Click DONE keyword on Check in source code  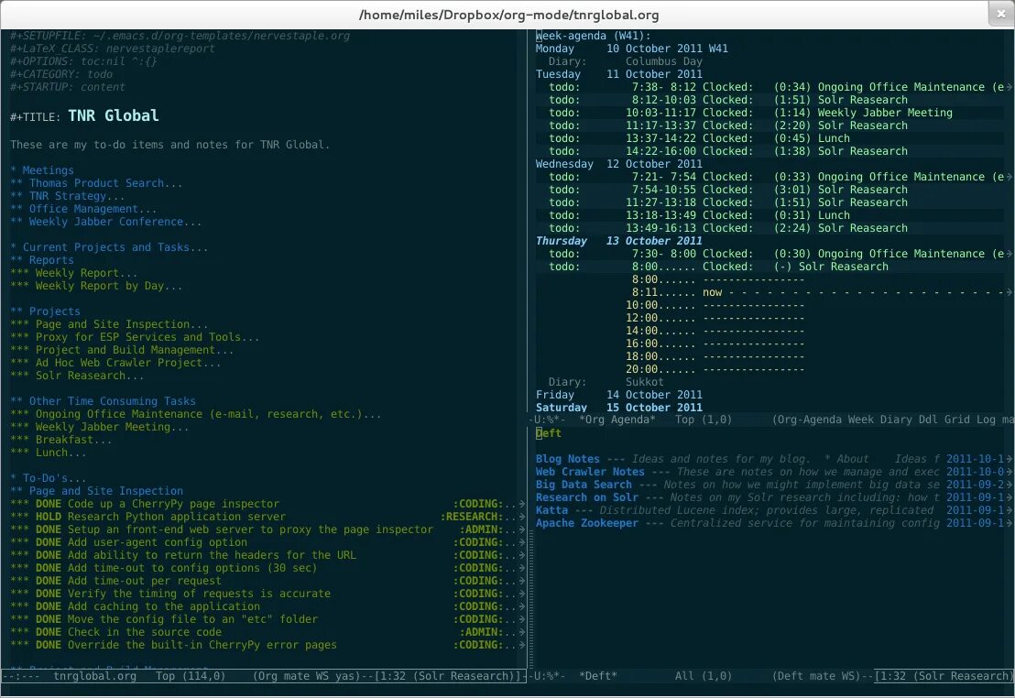pyautogui.click(x=49, y=633)
